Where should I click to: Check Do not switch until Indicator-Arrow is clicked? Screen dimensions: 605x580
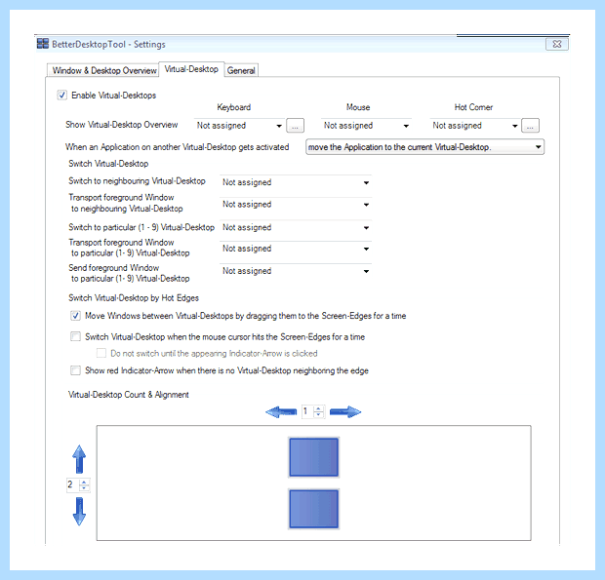coord(101,353)
